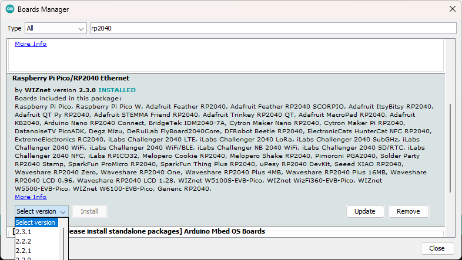Viewport: 462px width, 260px height.
Task: Open More Info for the WIZnet package
Action: click(31, 197)
